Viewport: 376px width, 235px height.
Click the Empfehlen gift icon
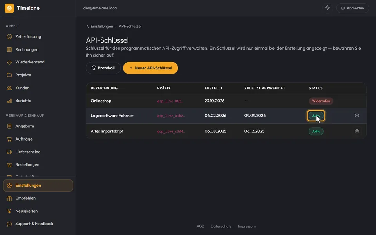pos(9,198)
